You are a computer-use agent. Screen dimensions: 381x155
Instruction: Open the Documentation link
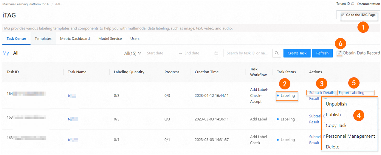(x=368, y=4)
